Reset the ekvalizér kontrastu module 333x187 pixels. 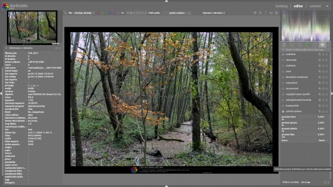tap(323, 77)
